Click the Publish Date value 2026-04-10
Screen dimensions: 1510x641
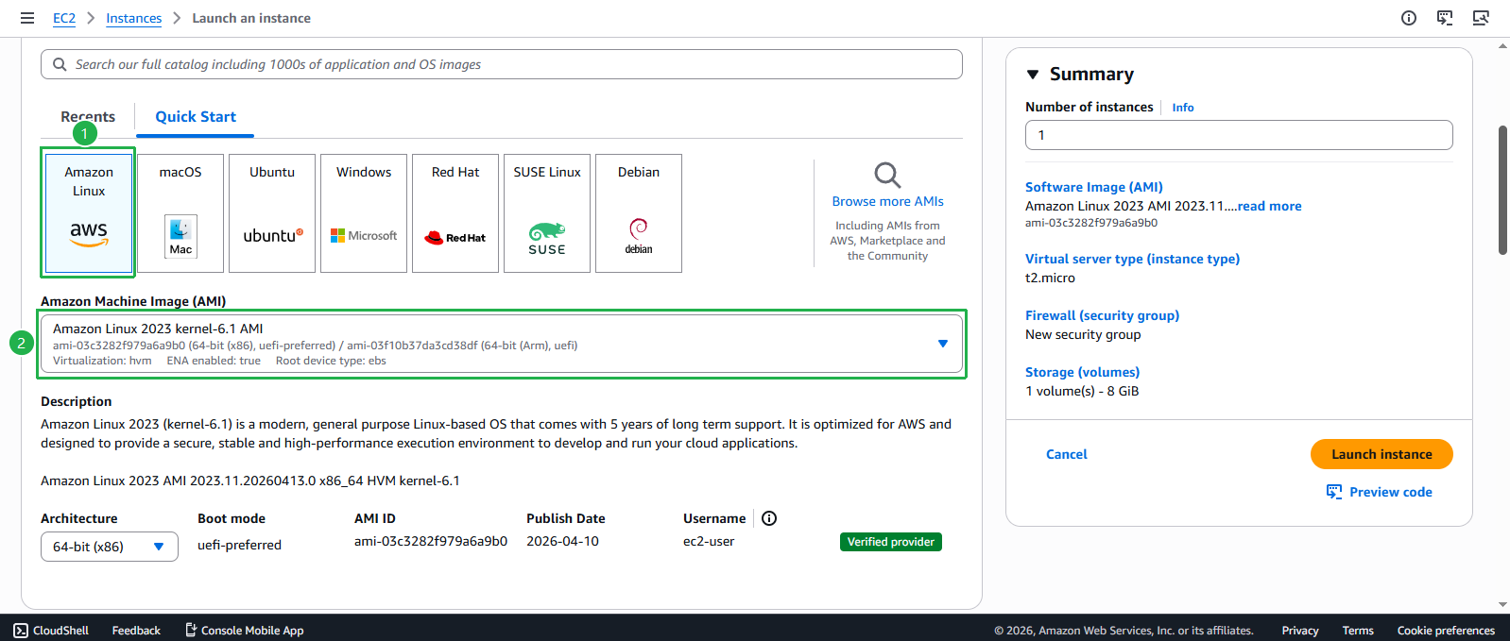click(562, 541)
